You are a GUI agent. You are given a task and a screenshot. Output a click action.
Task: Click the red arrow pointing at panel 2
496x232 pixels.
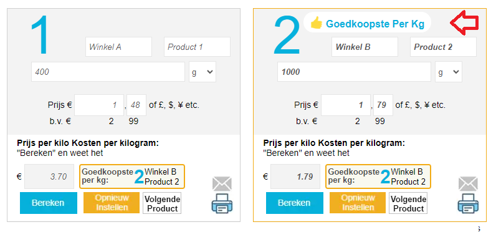(x=464, y=23)
